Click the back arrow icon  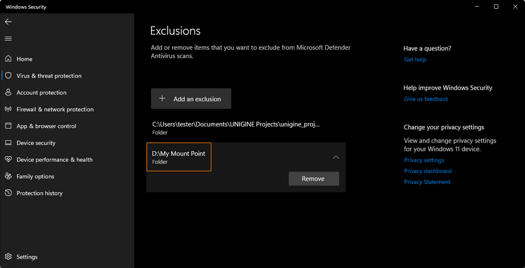coord(8,22)
